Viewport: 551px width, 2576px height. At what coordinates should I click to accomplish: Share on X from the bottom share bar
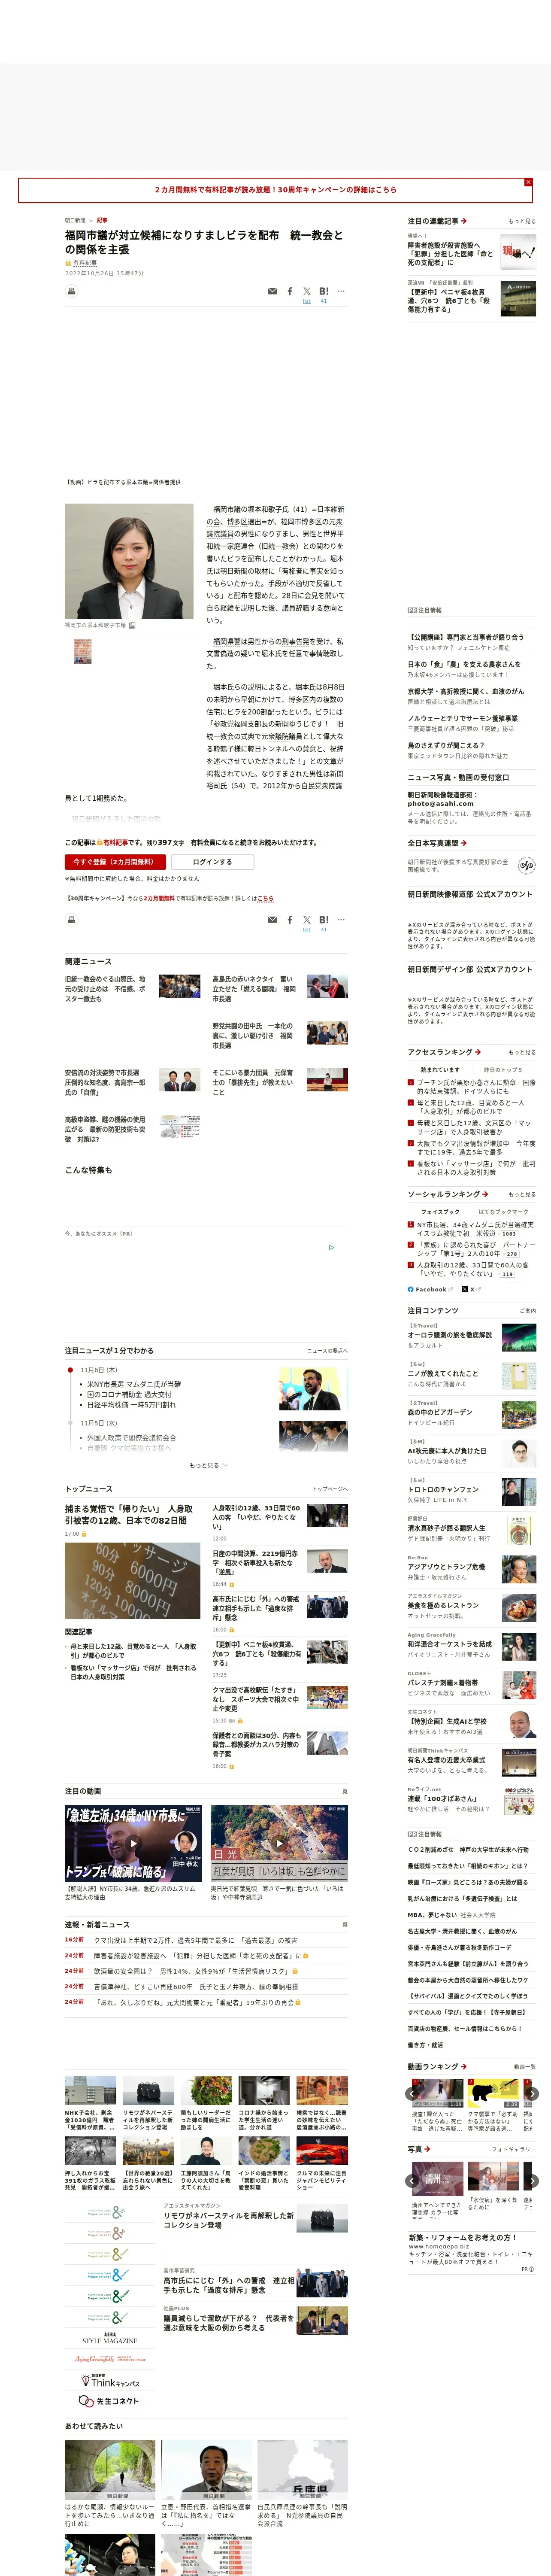(307, 919)
